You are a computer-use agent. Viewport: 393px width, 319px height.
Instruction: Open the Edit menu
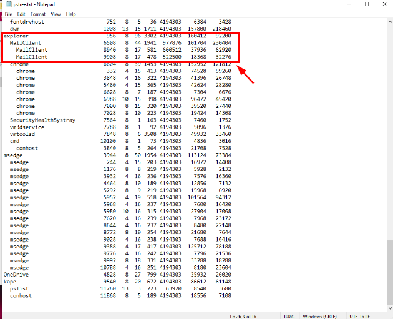[x=21, y=14]
